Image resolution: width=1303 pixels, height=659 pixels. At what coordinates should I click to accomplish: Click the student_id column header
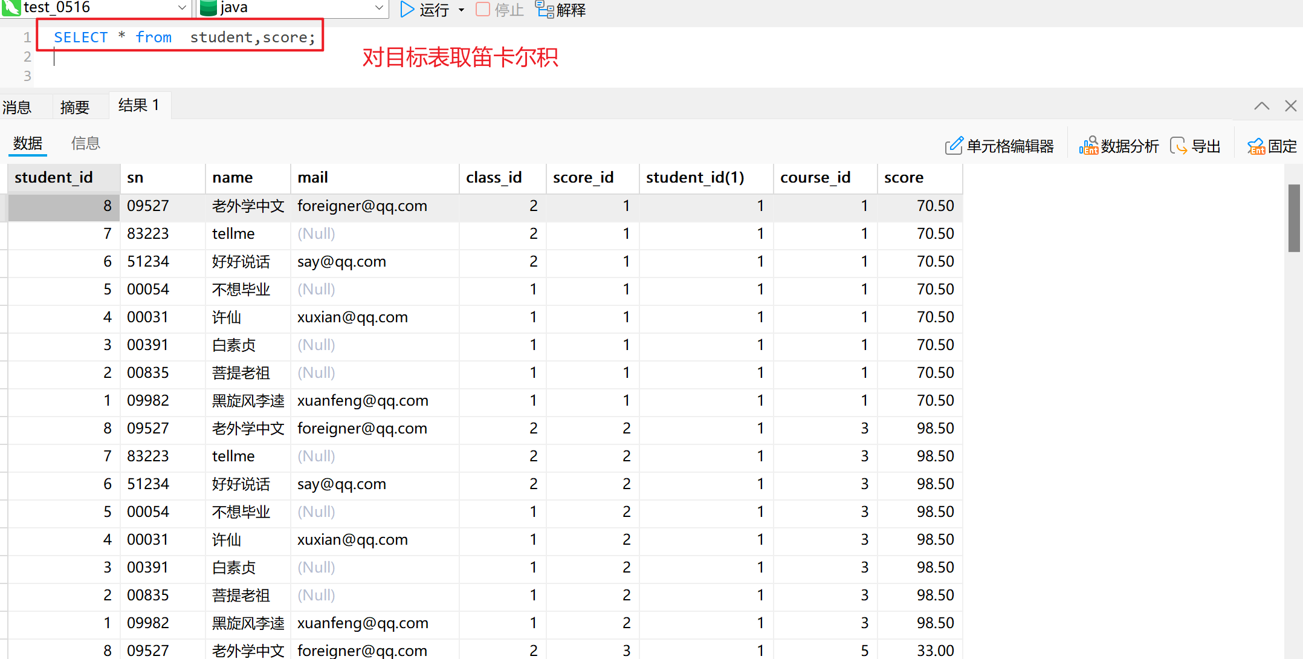point(54,177)
